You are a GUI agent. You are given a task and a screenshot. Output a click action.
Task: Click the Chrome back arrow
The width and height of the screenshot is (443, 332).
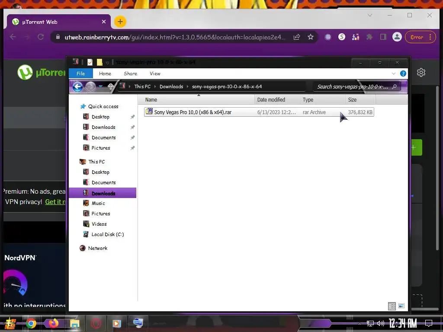coord(13,37)
